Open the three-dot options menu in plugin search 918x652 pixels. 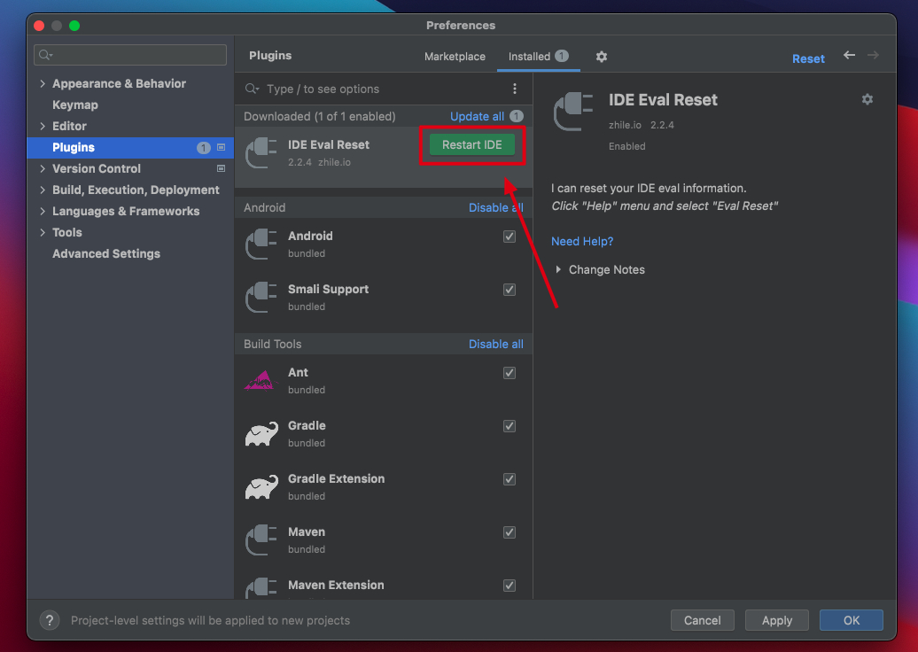[515, 89]
